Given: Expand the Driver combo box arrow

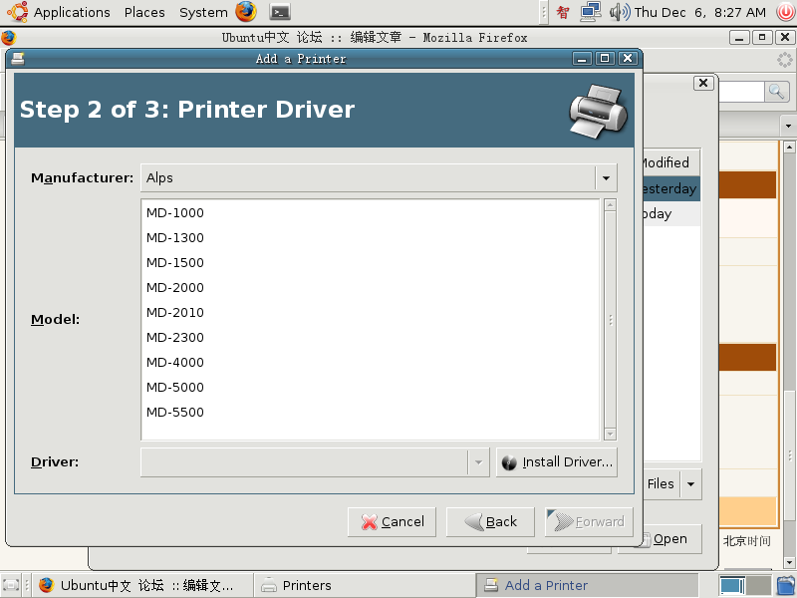Looking at the screenshot, I should [478, 462].
